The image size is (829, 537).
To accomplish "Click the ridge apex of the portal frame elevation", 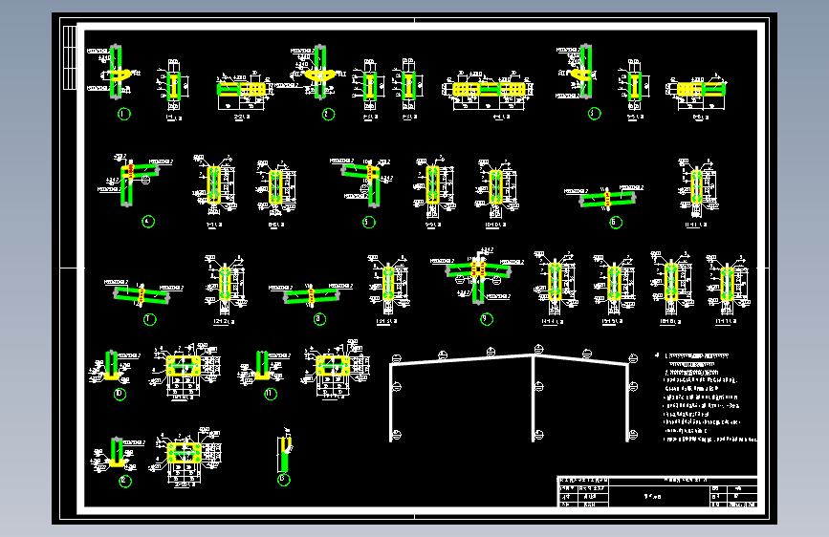I will point(534,355).
